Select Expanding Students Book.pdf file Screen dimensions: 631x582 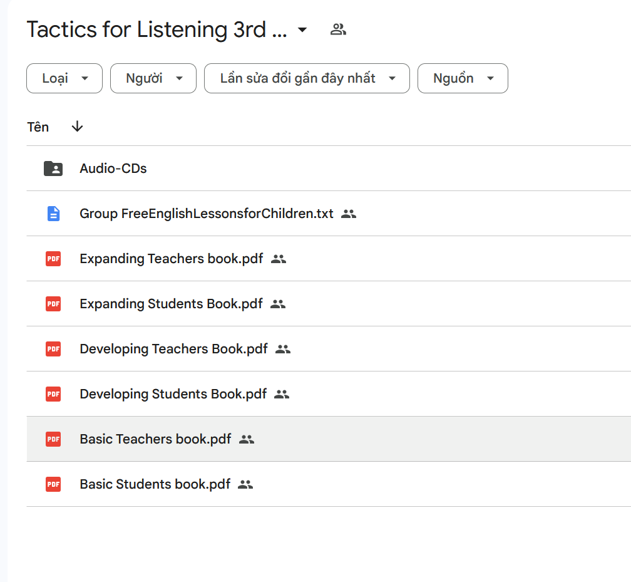tap(171, 304)
